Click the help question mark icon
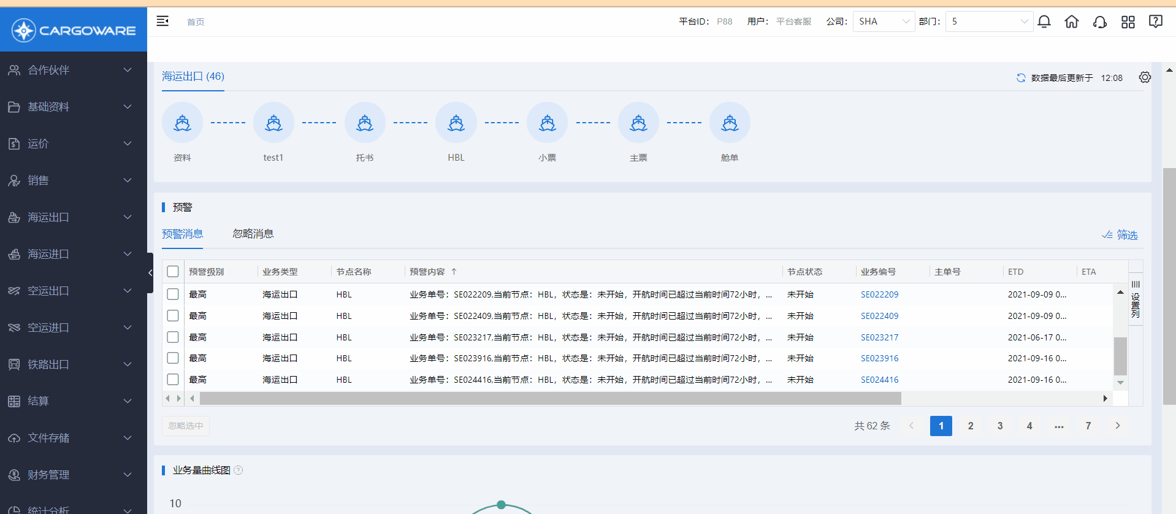 coord(1156,22)
